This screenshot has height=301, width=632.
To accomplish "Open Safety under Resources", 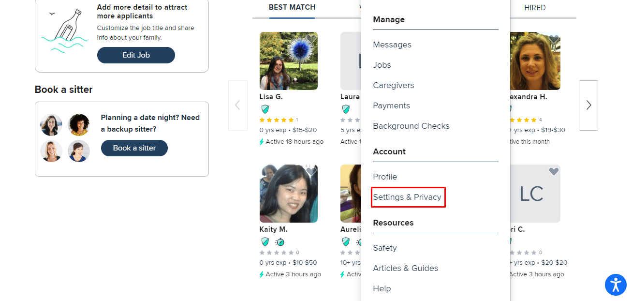I will pos(385,248).
